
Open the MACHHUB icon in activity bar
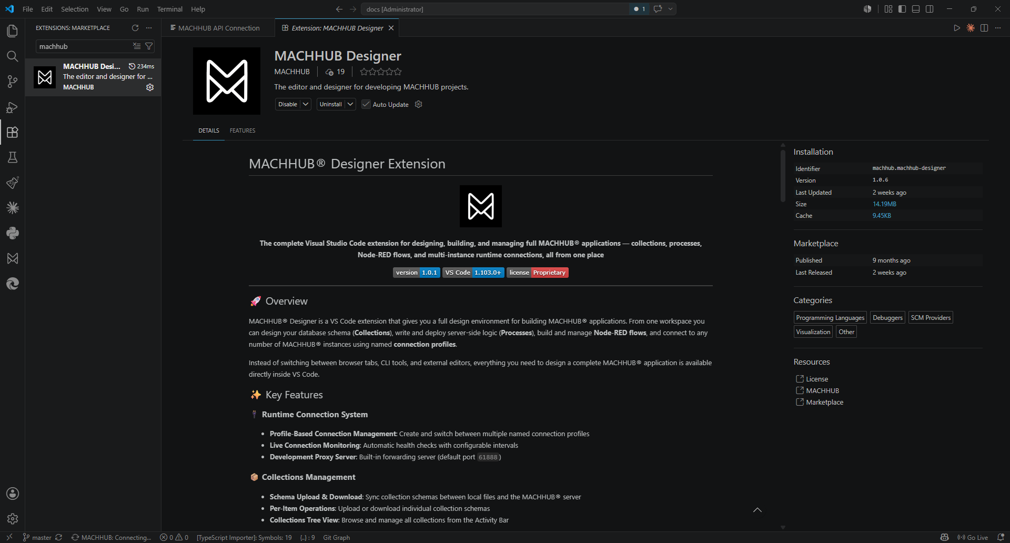point(13,258)
